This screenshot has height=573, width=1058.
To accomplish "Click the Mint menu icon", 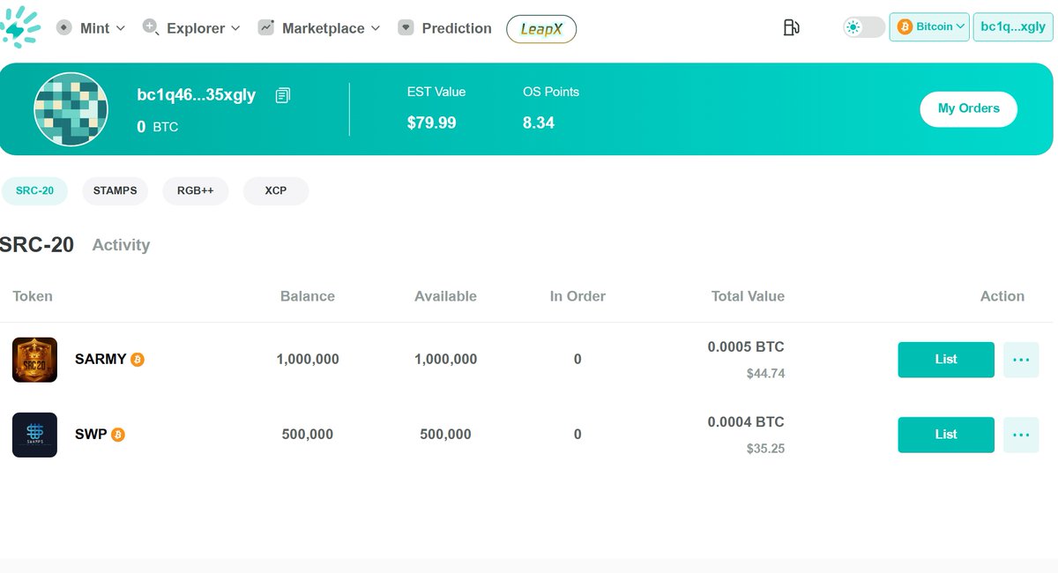I will pos(64,27).
